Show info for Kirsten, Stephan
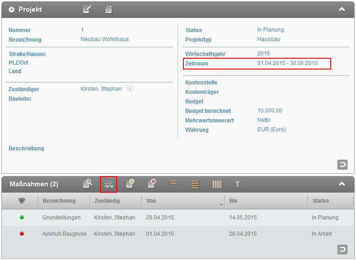This screenshot has height=260, width=356. coord(130,89)
